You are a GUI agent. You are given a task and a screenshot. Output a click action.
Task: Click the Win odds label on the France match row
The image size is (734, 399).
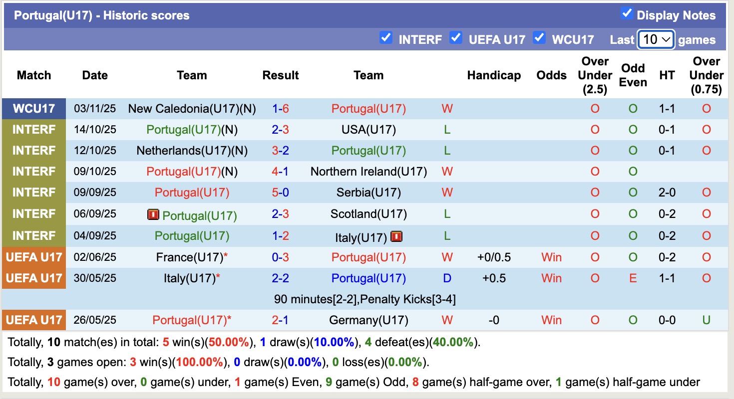pos(551,257)
